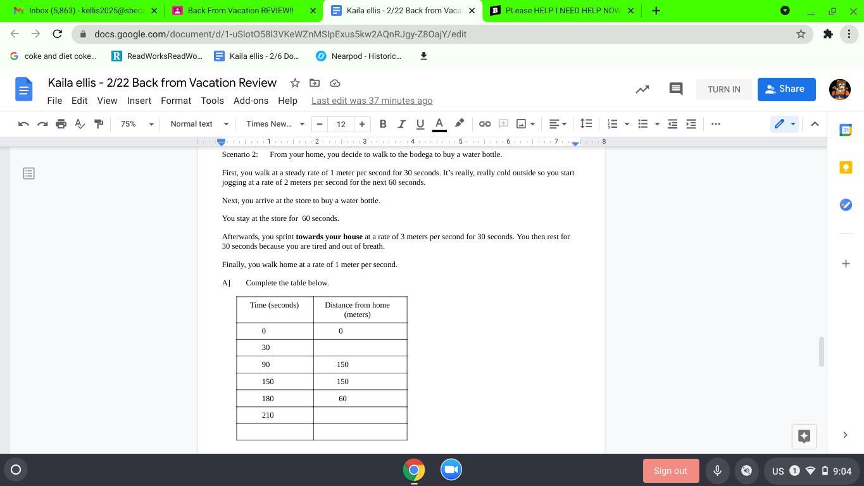Expand numbered list options arrow
Image resolution: width=864 pixels, height=486 pixels.
(627, 124)
